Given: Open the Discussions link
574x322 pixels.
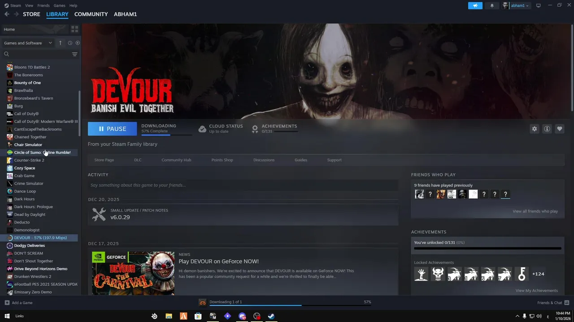Looking at the screenshot, I should tap(264, 160).
